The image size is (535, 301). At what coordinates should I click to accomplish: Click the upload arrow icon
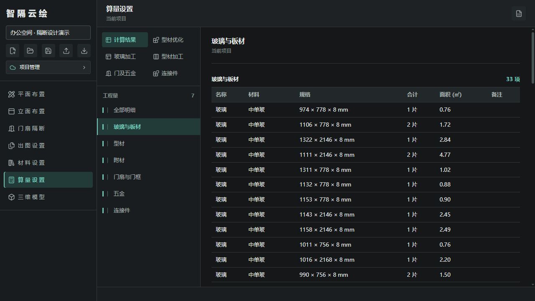point(66,51)
